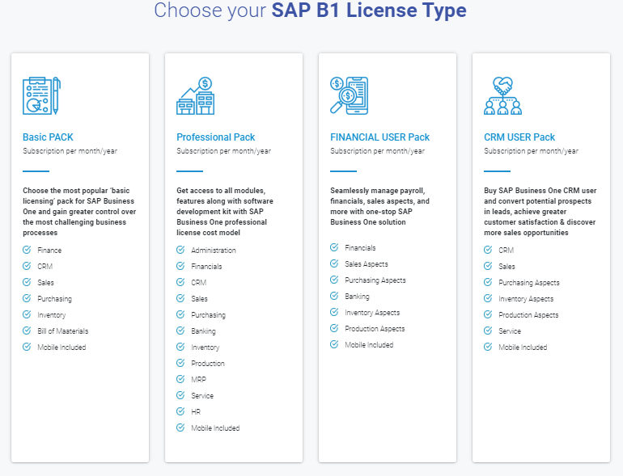Click check icon beside Service in CRM USER Pack
Viewport: 623px width, 476px height.
click(x=488, y=331)
